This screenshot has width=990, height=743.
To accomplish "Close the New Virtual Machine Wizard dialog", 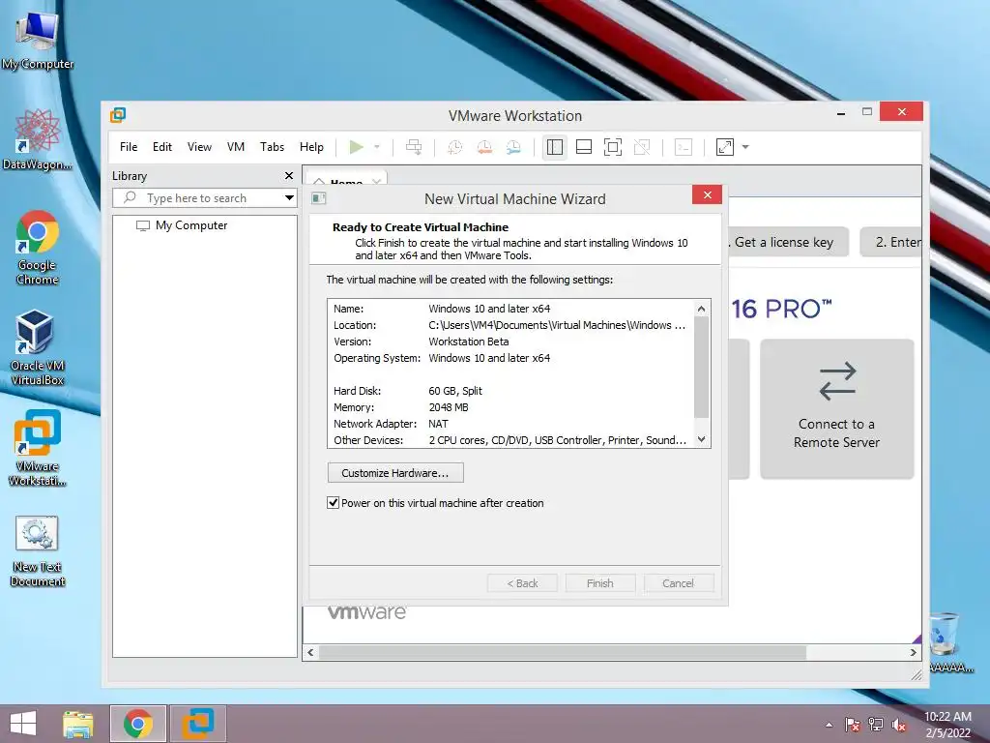I will pos(707,194).
